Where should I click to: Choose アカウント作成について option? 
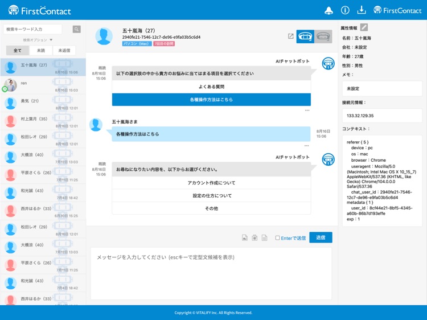click(211, 183)
